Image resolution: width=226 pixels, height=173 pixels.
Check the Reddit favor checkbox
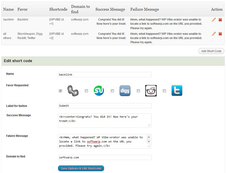pos(138,91)
